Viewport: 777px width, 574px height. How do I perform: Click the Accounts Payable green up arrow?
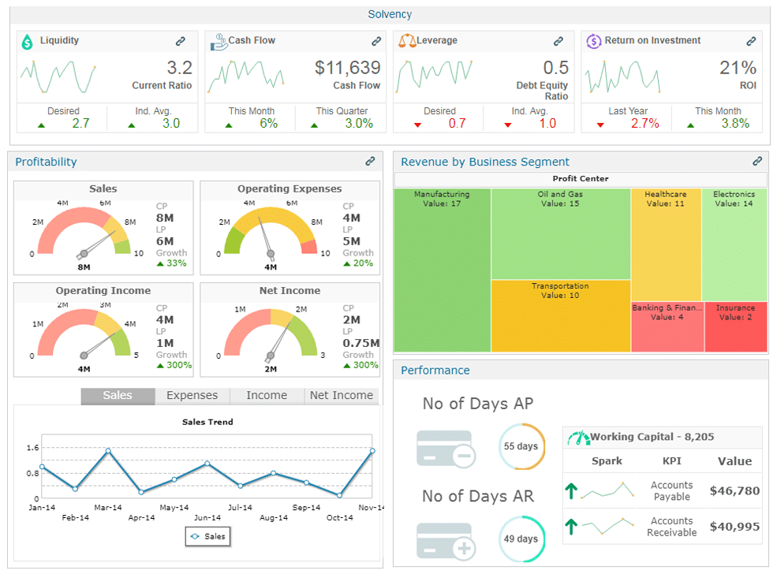coord(571,491)
